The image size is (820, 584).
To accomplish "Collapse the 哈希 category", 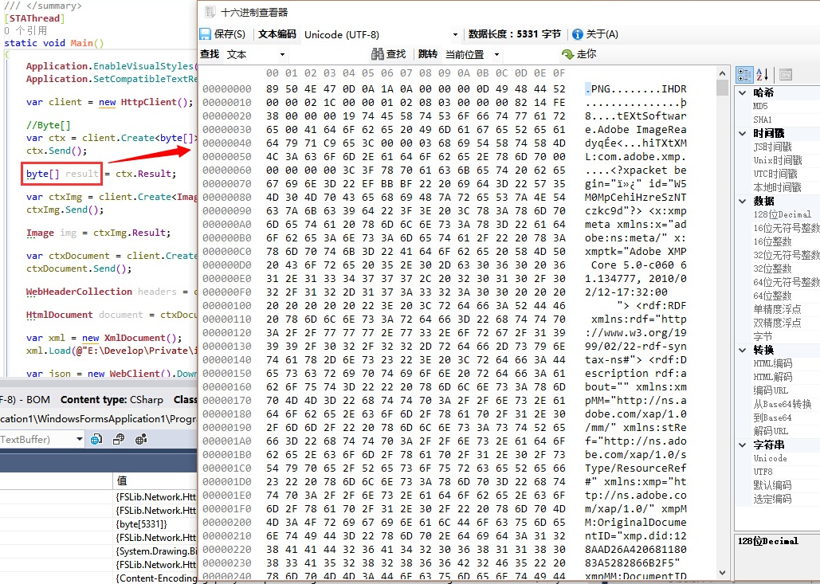I will (742, 92).
